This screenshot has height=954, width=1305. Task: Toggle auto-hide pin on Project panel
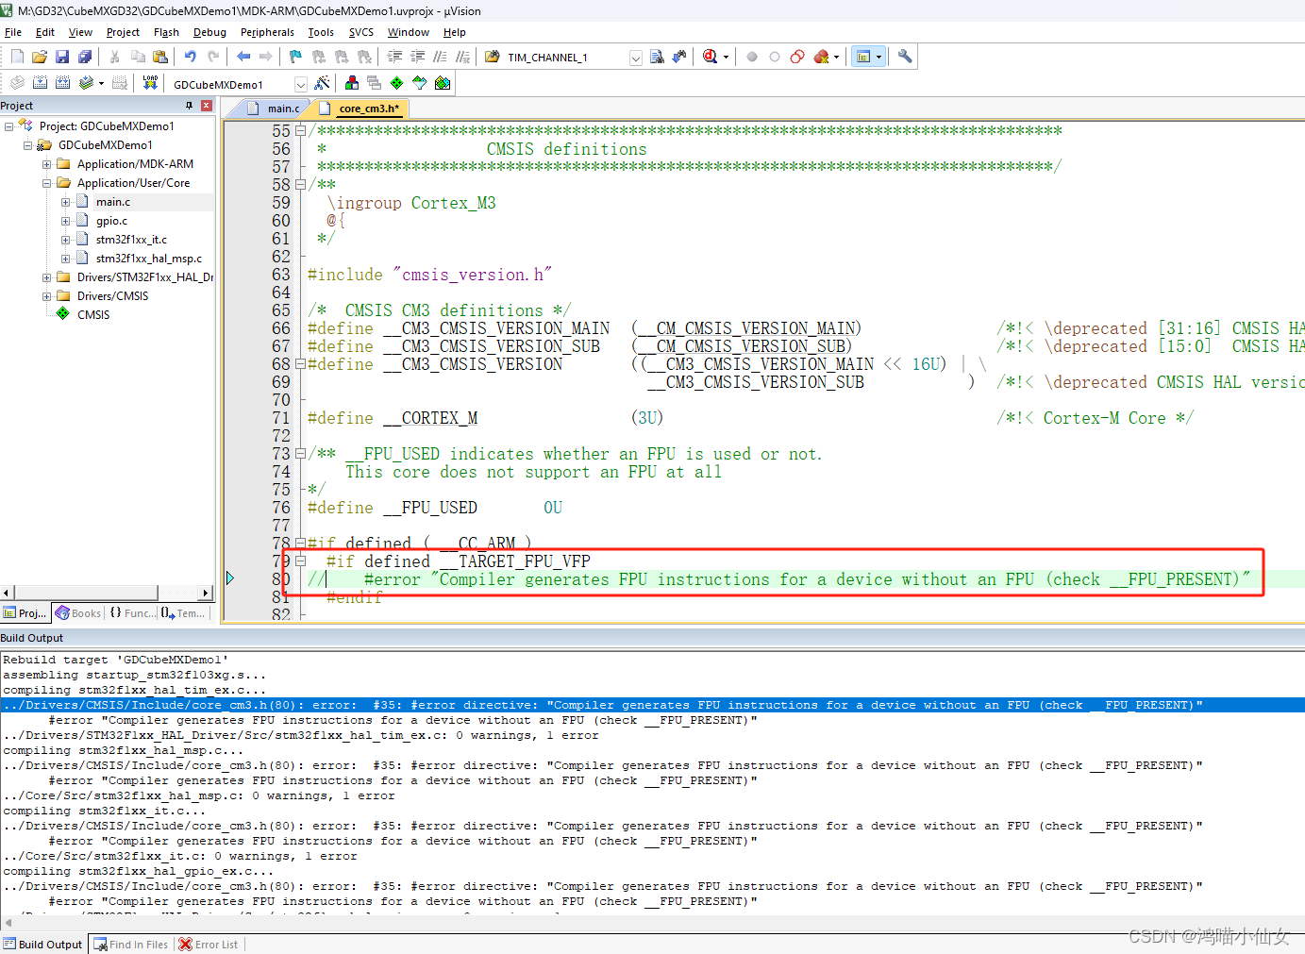tap(190, 106)
